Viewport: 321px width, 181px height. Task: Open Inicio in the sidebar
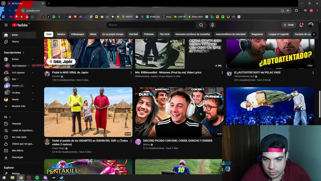click(19, 35)
